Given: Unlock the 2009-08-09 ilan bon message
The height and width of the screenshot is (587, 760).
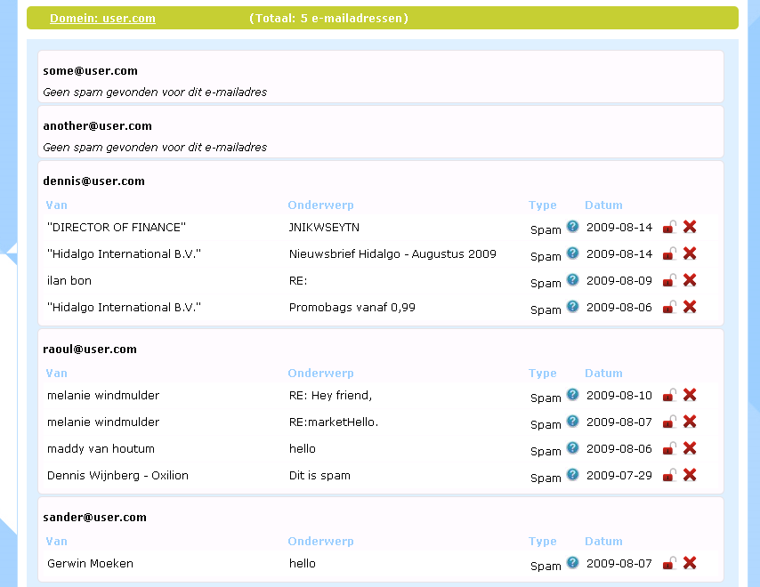Looking at the screenshot, I should (x=669, y=280).
